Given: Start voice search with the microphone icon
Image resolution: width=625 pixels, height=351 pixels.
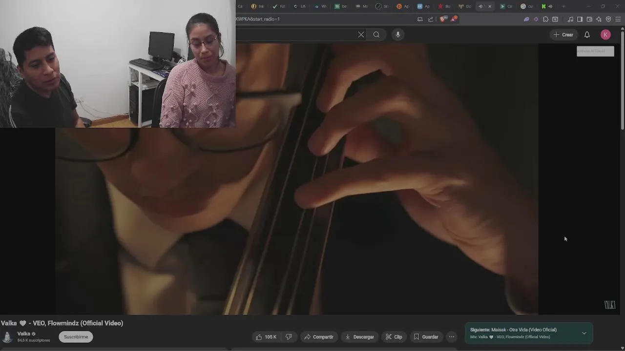Looking at the screenshot, I should click(398, 35).
